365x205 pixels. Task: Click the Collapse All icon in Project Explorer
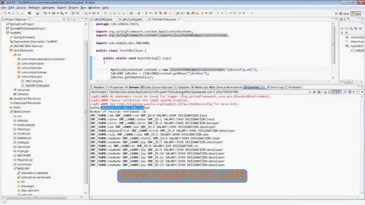point(64,19)
